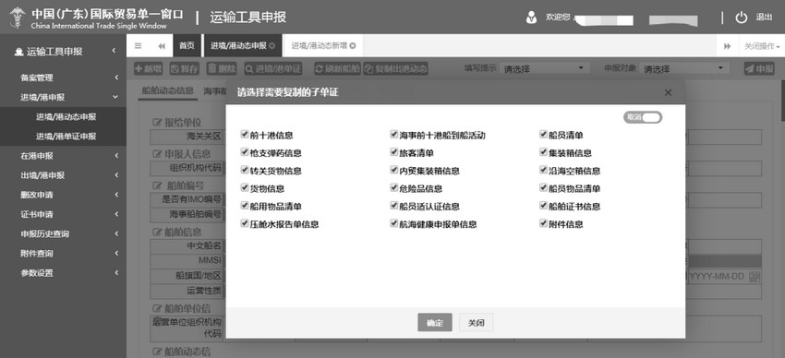Image resolution: width=785 pixels, height=358 pixels.
Task: Uncheck the 船用物品清单 checkbox
Action: point(245,206)
